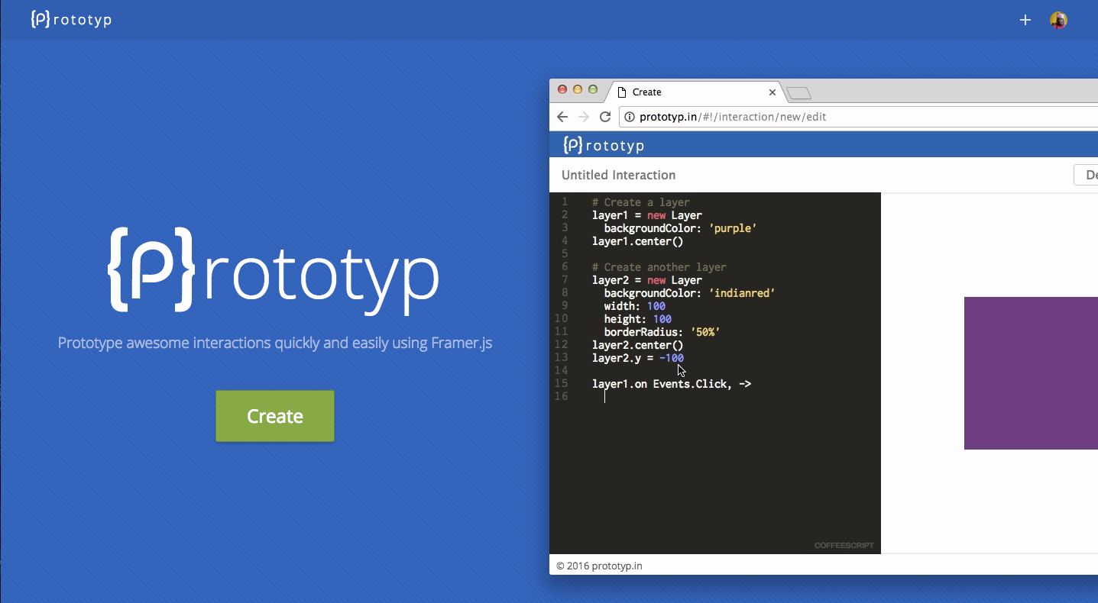Click the "# Create another layer" comment
The image size is (1098, 603).
coord(659,267)
